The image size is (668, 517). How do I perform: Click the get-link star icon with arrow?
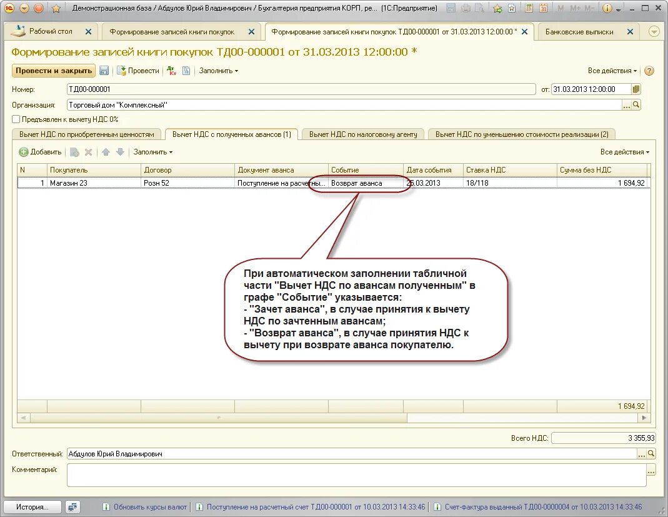(x=497, y=8)
